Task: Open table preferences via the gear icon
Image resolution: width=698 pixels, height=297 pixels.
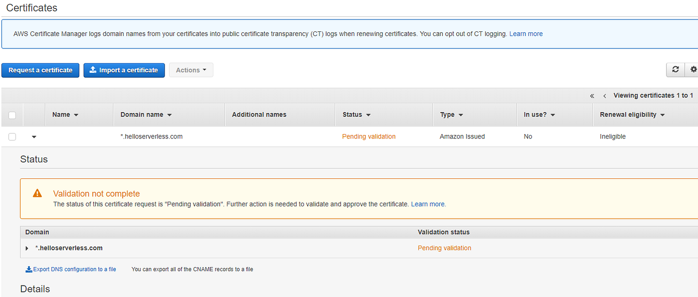Action: tap(694, 70)
